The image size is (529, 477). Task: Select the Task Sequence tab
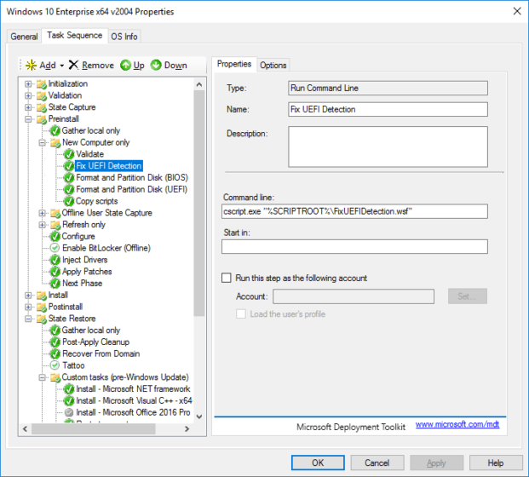(75, 36)
